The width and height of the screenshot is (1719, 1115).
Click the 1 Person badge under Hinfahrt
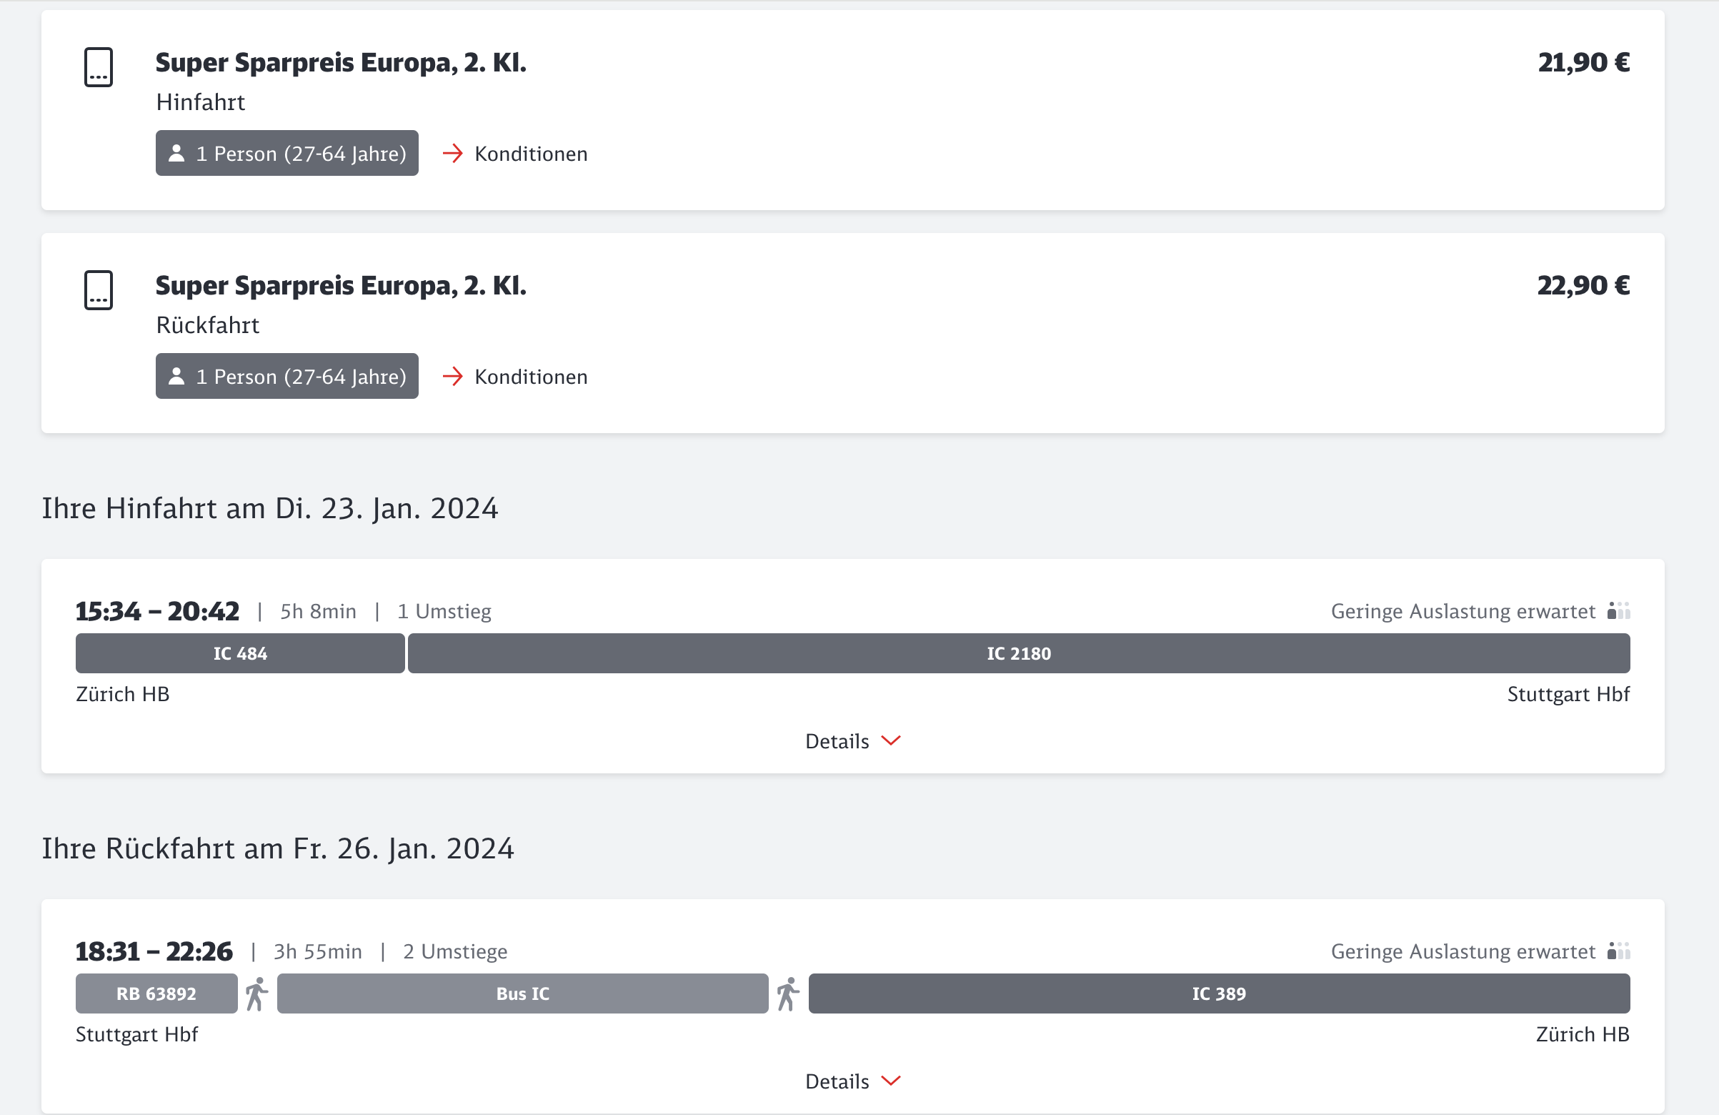tap(286, 153)
